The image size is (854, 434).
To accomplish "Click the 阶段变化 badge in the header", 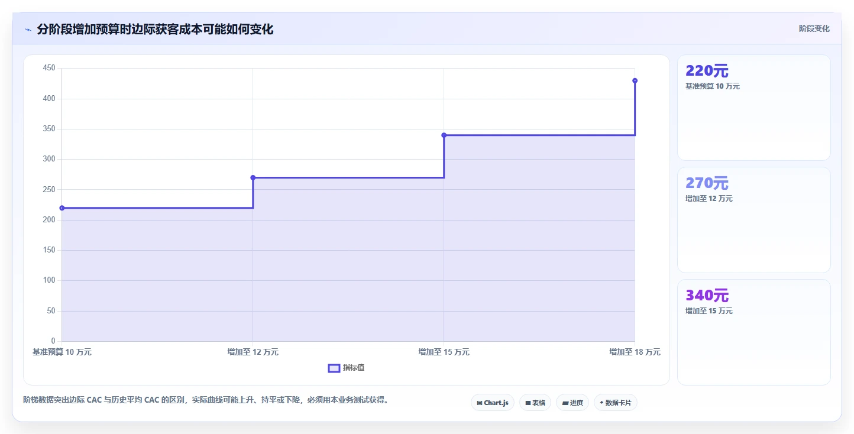I will tap(814, 28).
